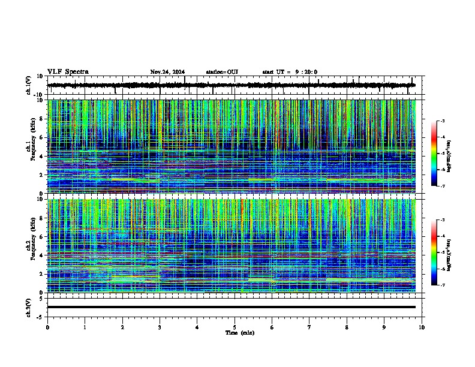475x367 pixels.
Task: Click the time-axis tick label "6"
Action: pyautogui.click(x=272, y=327)
